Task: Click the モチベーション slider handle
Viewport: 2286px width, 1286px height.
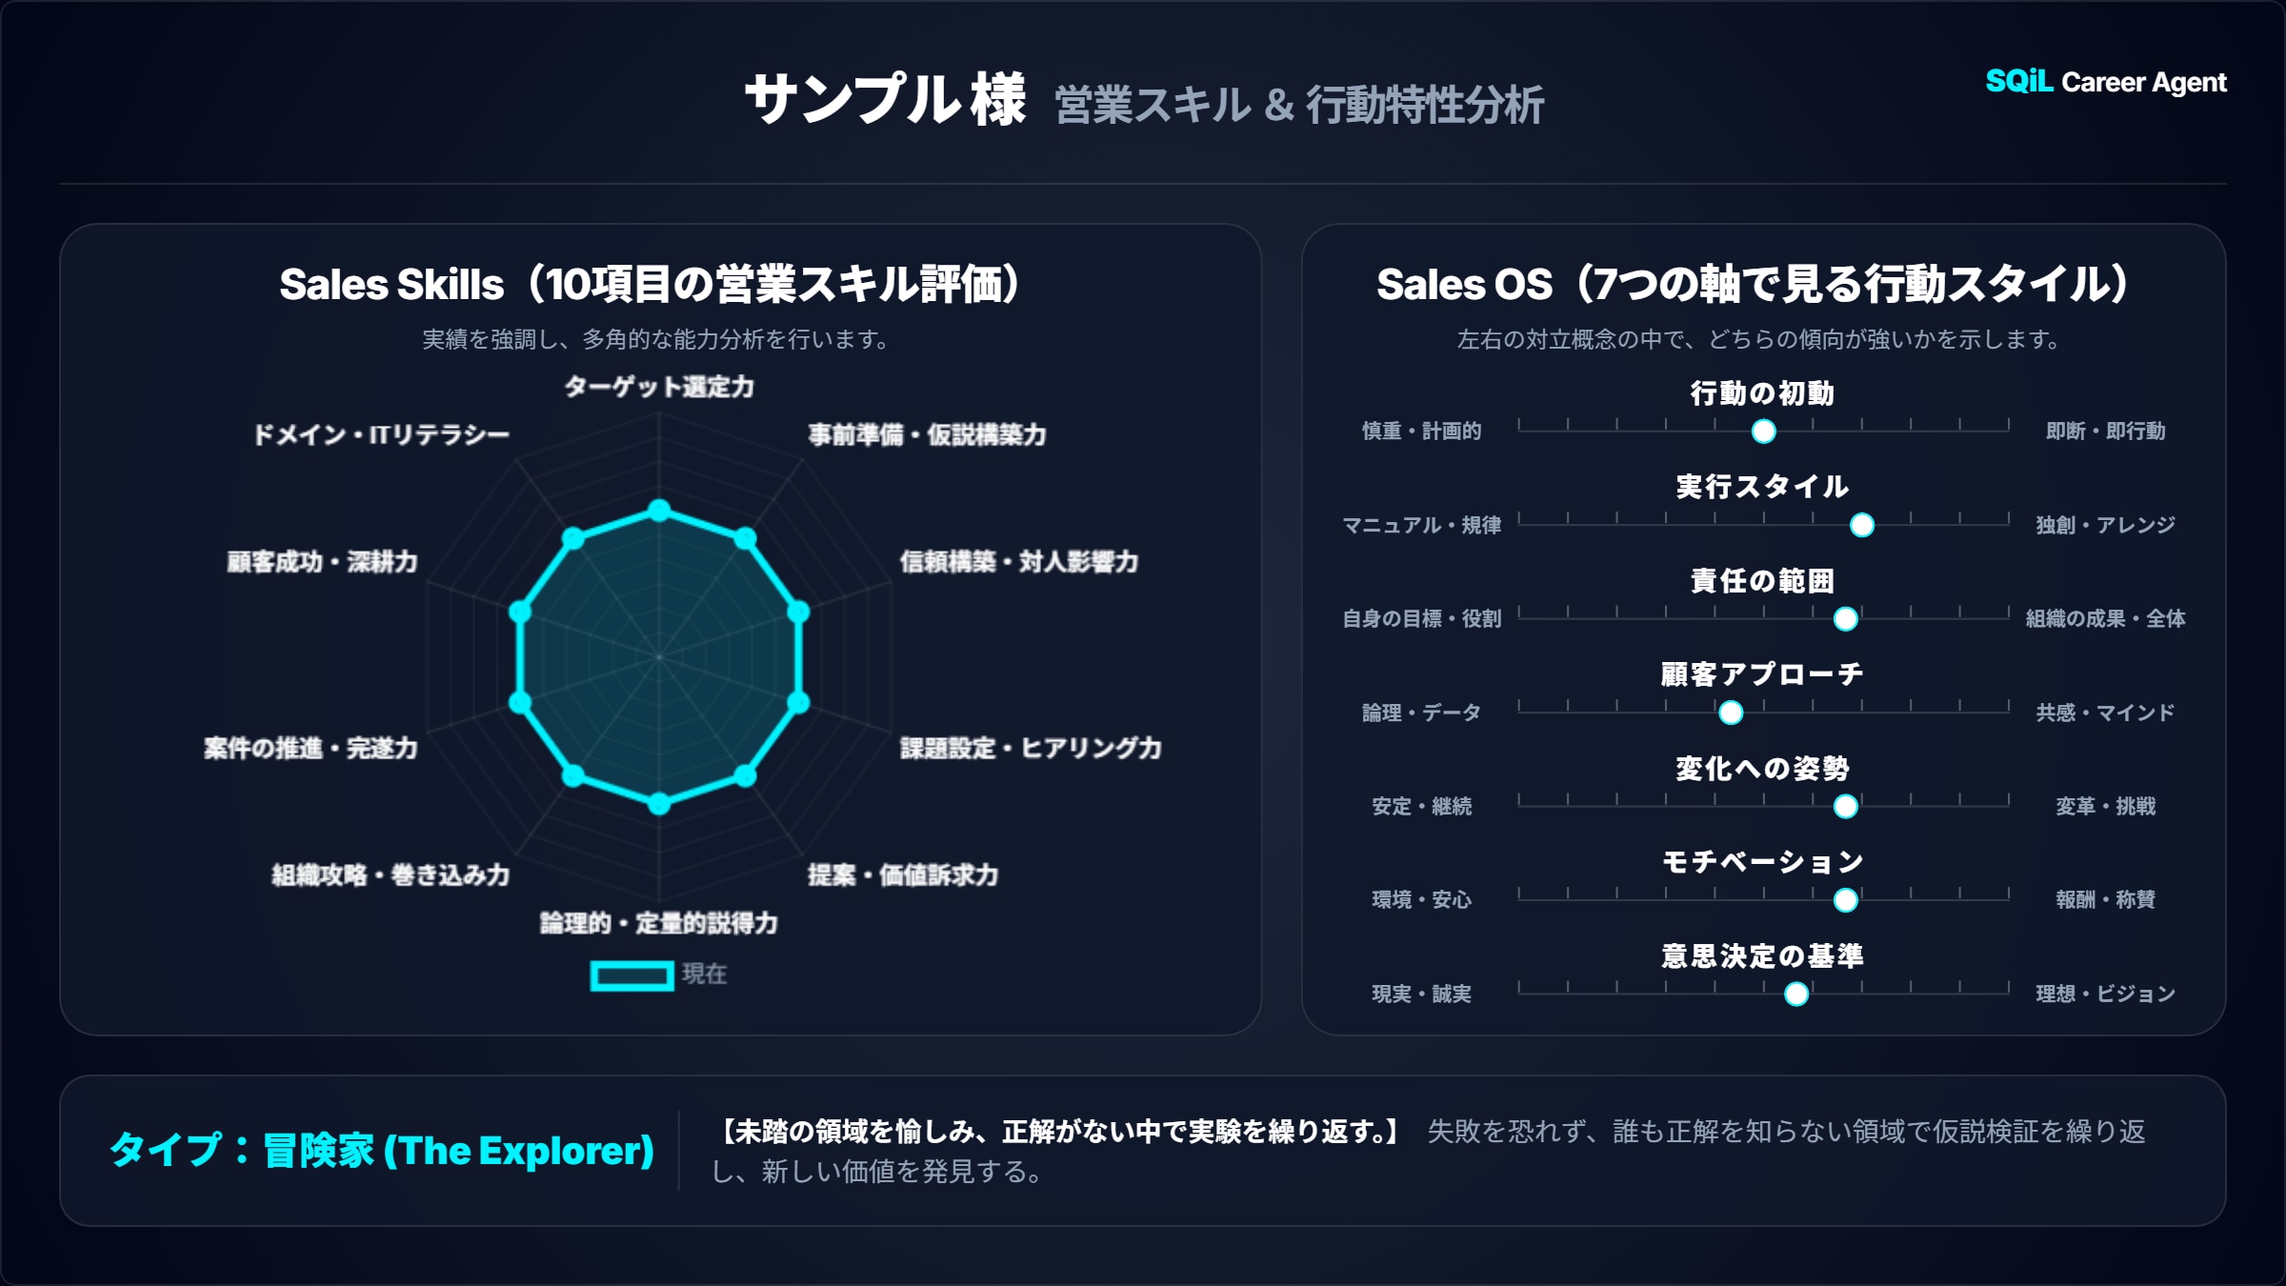Action: pyautogui.click(x=1845, y=900)
